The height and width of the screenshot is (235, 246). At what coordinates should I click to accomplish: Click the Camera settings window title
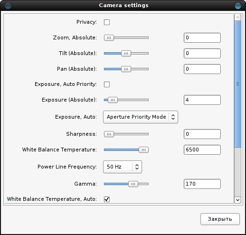click(x=123, y=5)
